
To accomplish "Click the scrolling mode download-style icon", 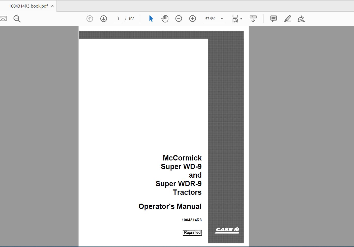I will (253, 19).
